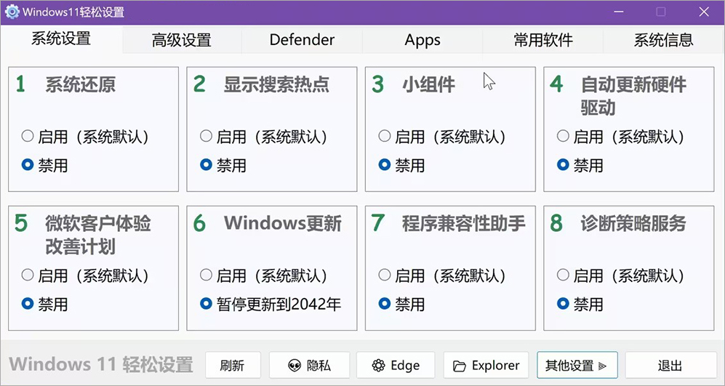Enable 自动更新硬件驱动 system default
This screenshot has width=725, height=386.
click(563, 136)
